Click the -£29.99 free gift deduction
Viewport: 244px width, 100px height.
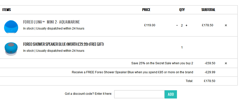pos(210,72)
